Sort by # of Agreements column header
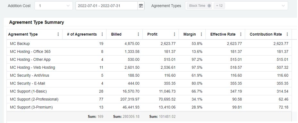This screenshot has width=298, height=123. (82, 34)
